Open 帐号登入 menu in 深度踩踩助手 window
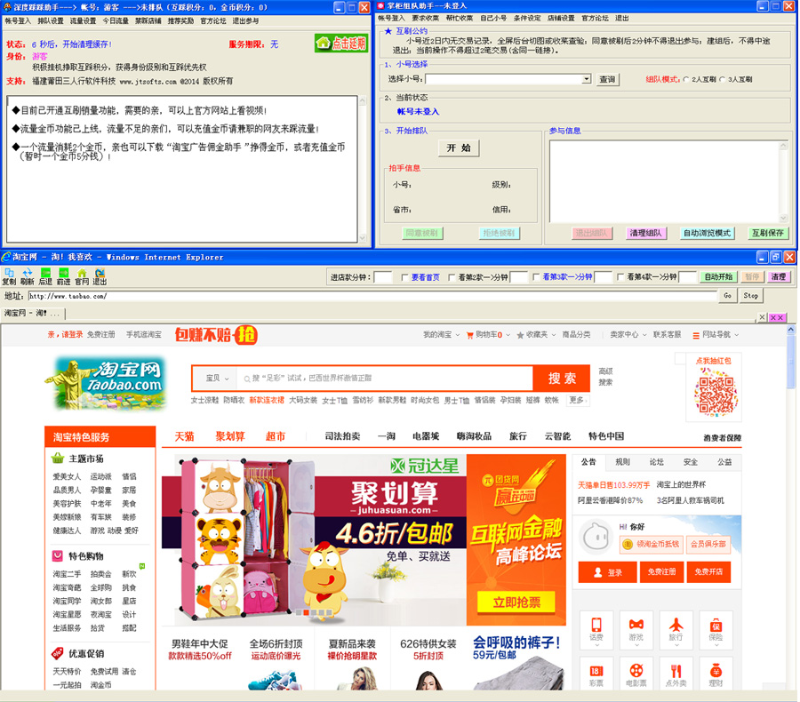Image resolution: width=800 pixels, height=702 pixels. tap(18, 21)
